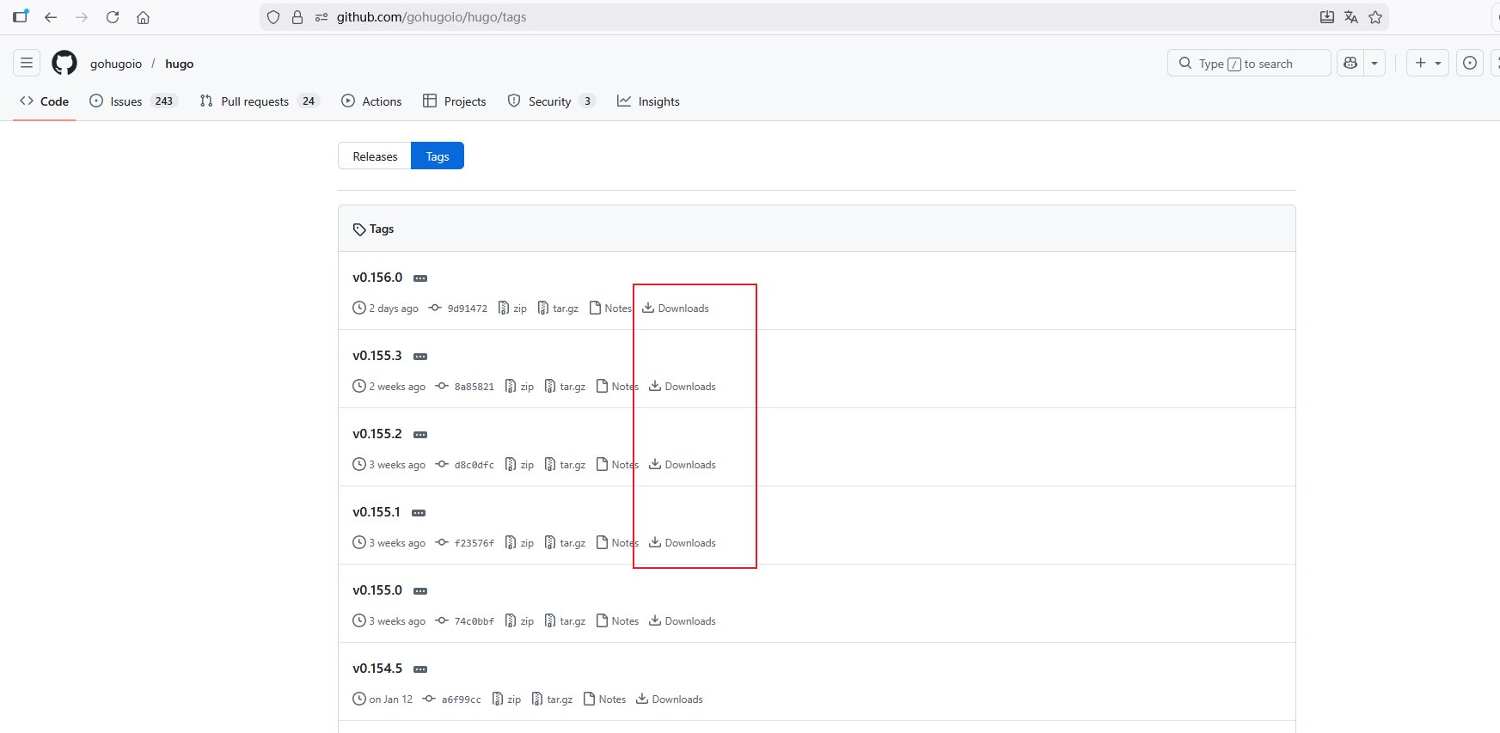1500x733 pixels.
Task: Expand the v0.156.0 tag message ellipsis
Action: point(420,278)
